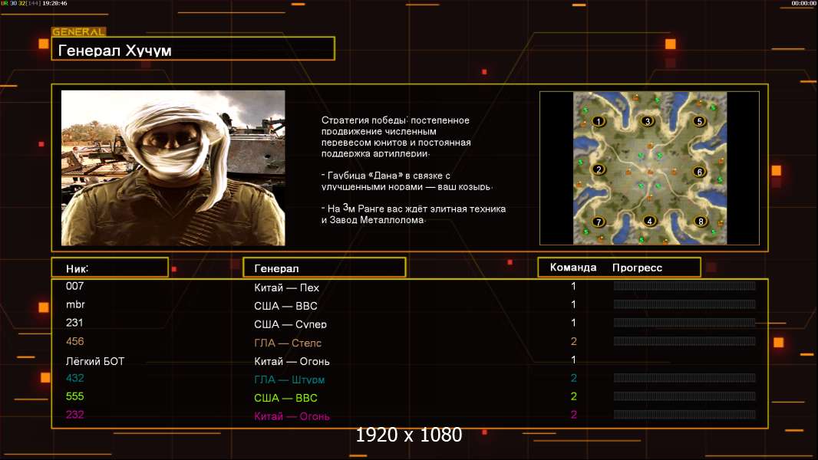Pick start position 5 on the map
The image size is (818, 460).
(699, 121)
